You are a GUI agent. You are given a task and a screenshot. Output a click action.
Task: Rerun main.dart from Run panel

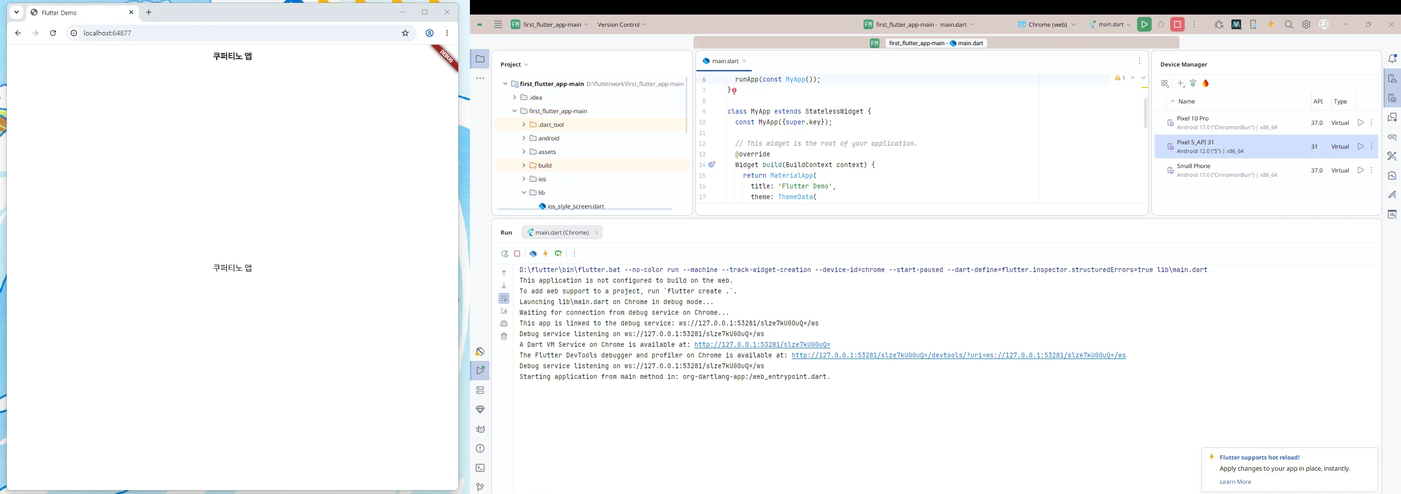click(x=504, y=254)
